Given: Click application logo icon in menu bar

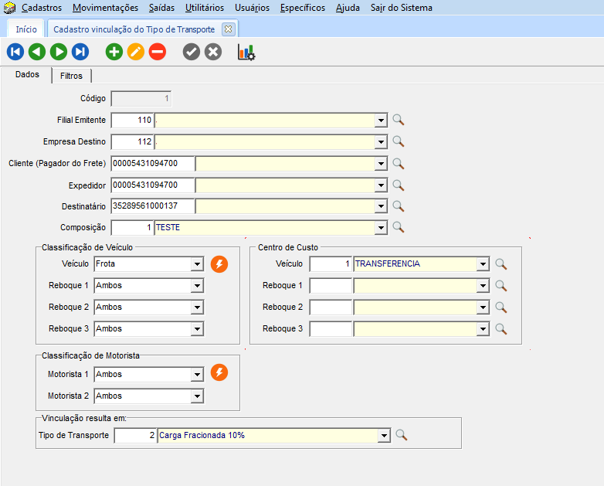Looking at the screenshot, I should [x=9, y=7].
